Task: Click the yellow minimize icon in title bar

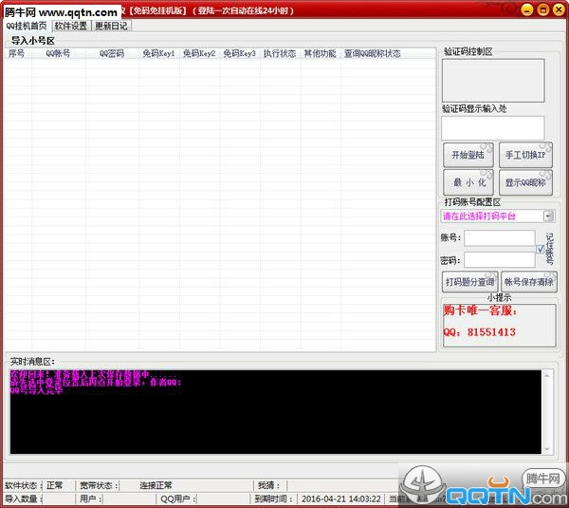Action: click(x=527, y=9)
